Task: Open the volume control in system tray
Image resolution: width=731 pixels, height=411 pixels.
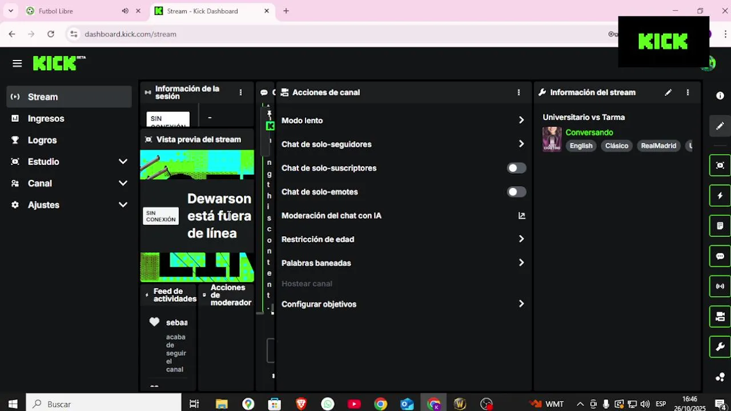Action: 645,404
